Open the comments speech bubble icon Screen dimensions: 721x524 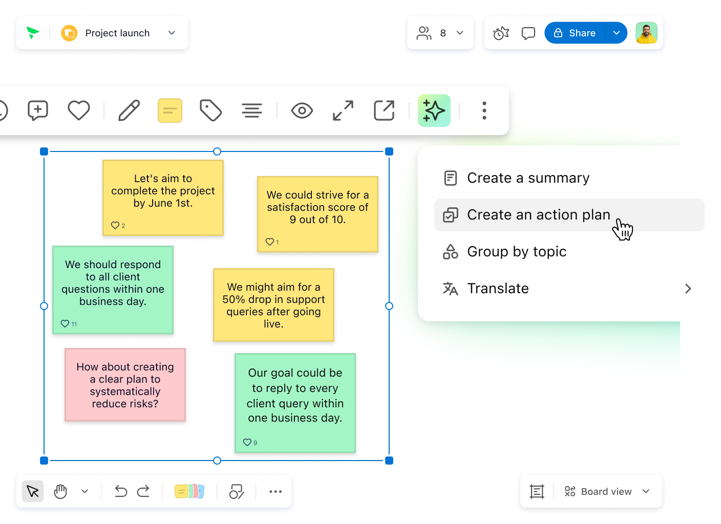tap(528, 33)
